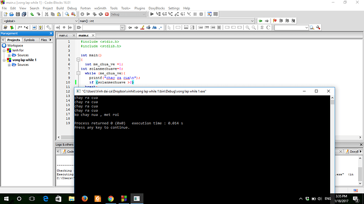364x204 pixels.
Task: Click the search options wrench icon at far right
Action: pyautogui.click(x=318, y=27)
